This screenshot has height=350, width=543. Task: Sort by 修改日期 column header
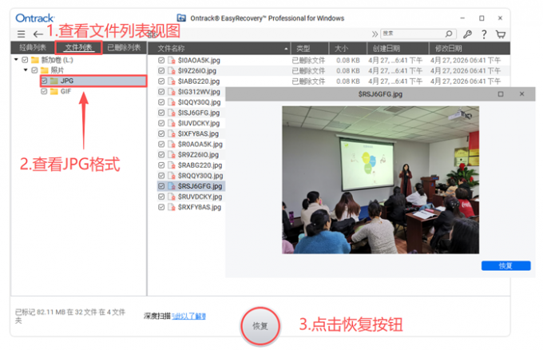click(x=469, y=49)
